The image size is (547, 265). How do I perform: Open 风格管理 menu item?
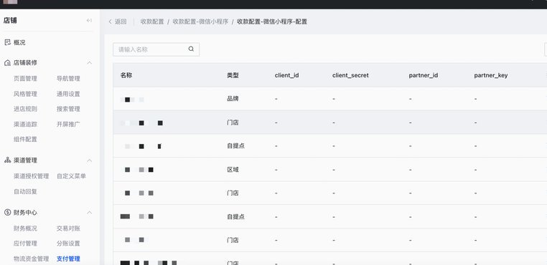[25, 94]
